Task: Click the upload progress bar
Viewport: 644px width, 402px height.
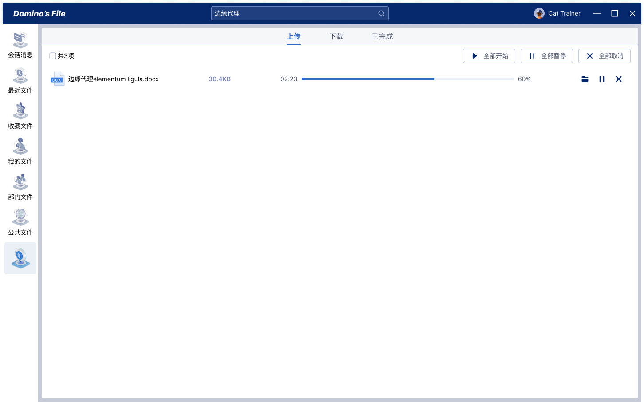Action: 408,79
